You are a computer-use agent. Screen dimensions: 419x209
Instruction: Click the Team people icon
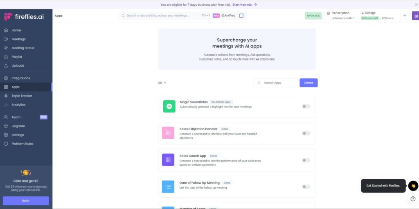tap(6, 117)
